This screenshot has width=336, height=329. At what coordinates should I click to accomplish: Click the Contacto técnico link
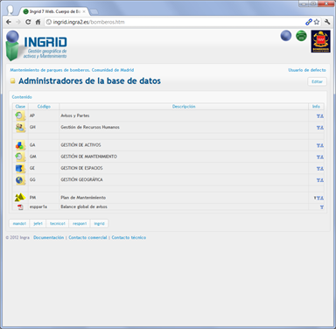click(129, 237)
